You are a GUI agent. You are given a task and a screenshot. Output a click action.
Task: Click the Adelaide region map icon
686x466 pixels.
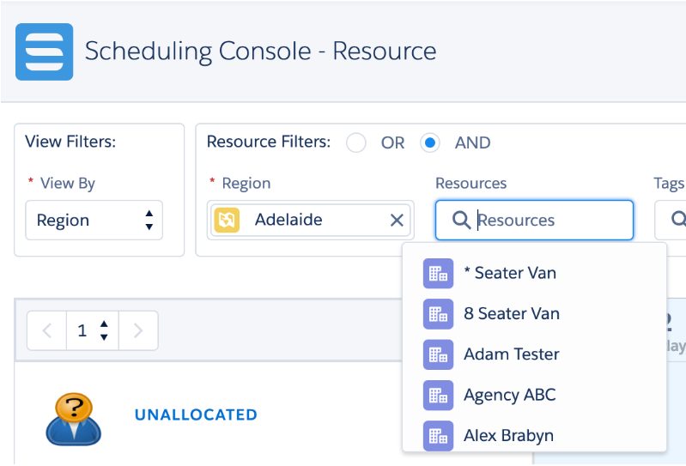coord(227,221)
